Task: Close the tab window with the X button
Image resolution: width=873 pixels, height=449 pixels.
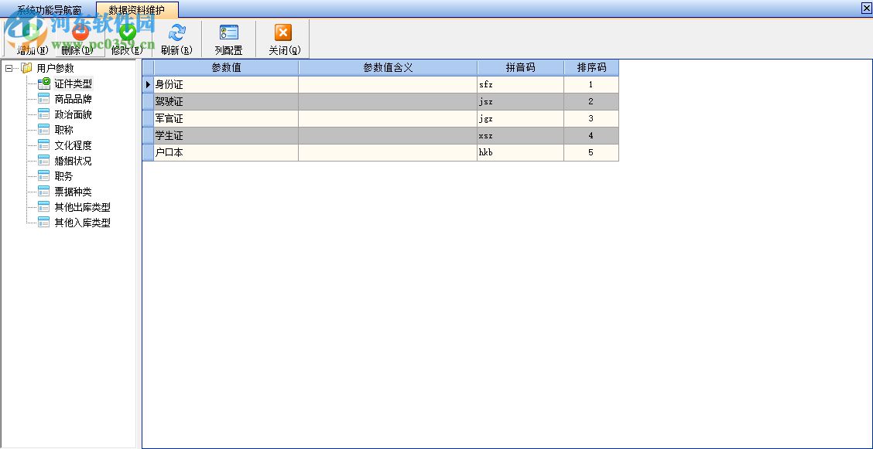Action: [866, 8]
